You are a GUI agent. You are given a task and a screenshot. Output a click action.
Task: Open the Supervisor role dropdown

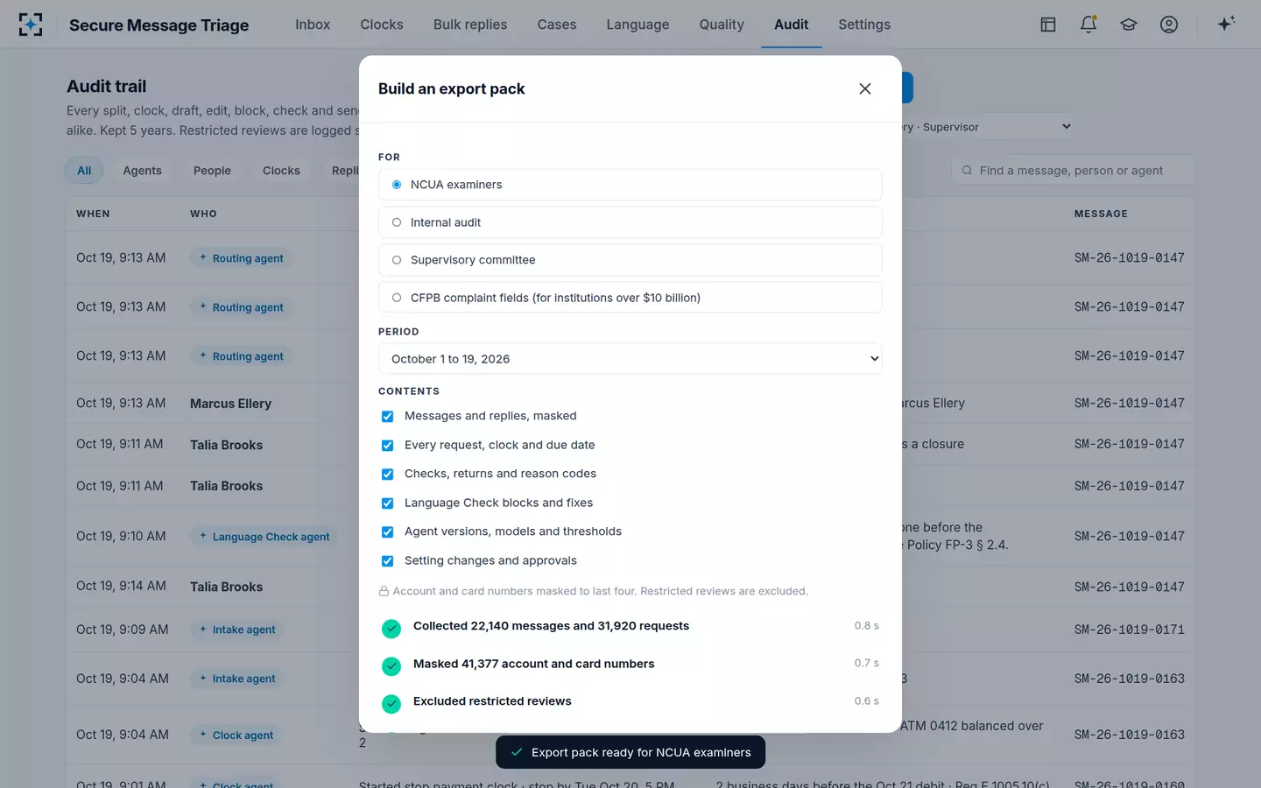pyautogui.click(x=985, y=127)
